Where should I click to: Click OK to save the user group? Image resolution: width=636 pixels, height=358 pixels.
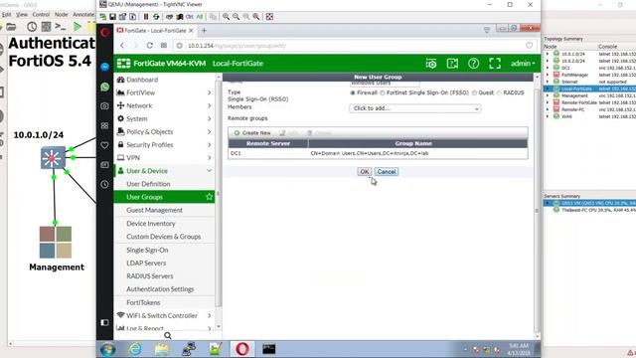pos(365,172)
